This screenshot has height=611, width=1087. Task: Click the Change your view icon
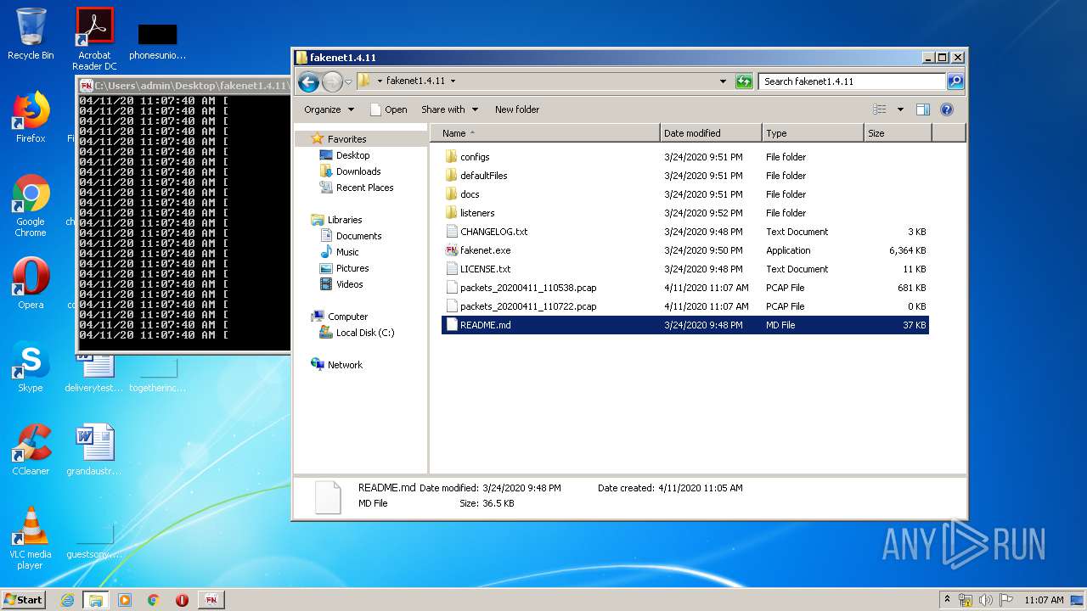[x=880, y=109]
